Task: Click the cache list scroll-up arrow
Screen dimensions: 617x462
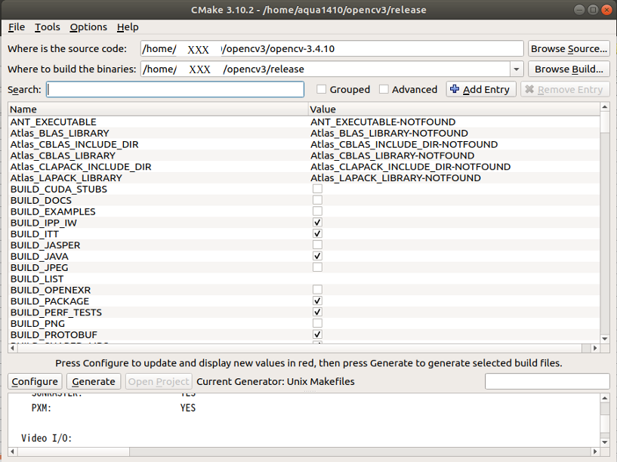Action: (605, 107)
